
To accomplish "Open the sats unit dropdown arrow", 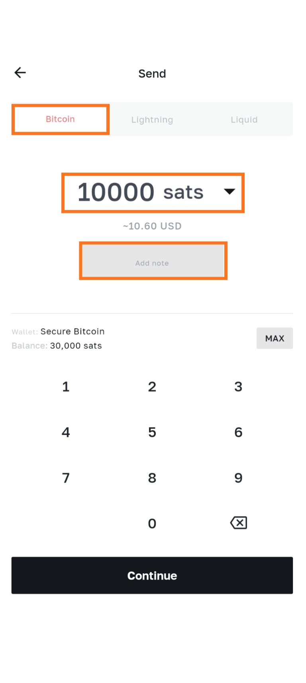I will 229,192.
